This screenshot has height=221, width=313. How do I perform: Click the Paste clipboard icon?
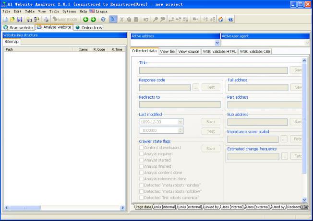[x=136, y=19]
